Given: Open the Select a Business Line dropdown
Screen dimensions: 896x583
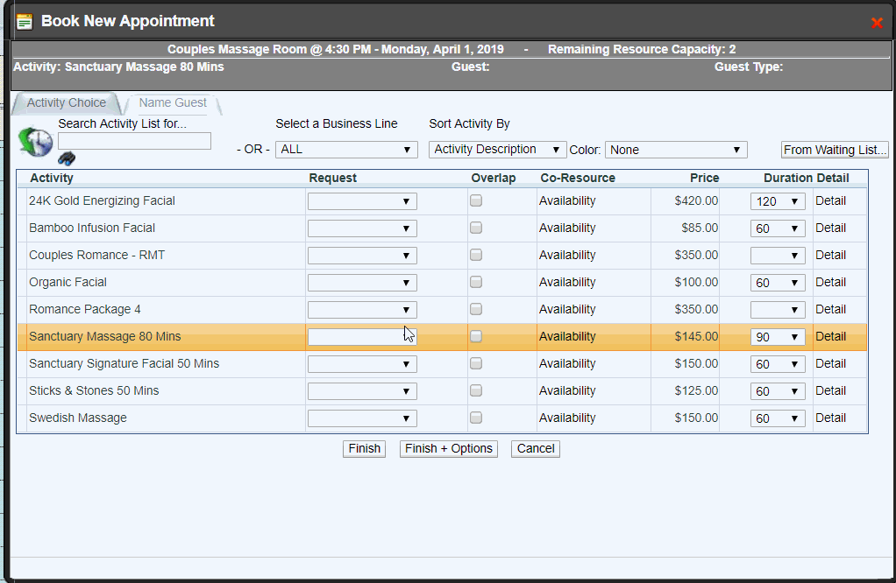Looking at the screenshot, I should tap(346, 150).
